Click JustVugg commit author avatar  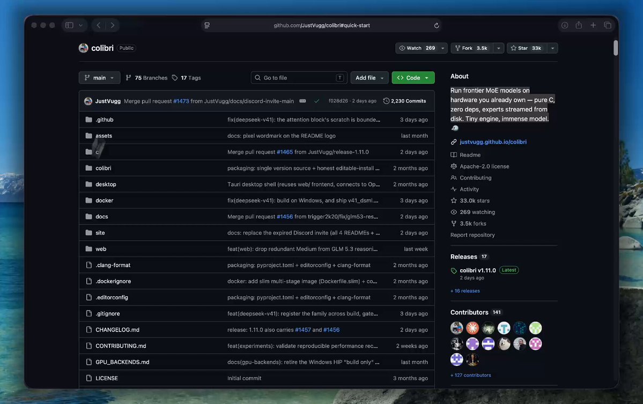coord(88,101)
